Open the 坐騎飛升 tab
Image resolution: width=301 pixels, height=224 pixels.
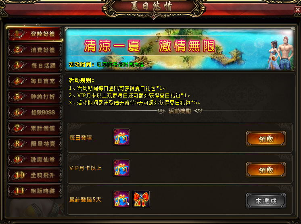[35, 175]
